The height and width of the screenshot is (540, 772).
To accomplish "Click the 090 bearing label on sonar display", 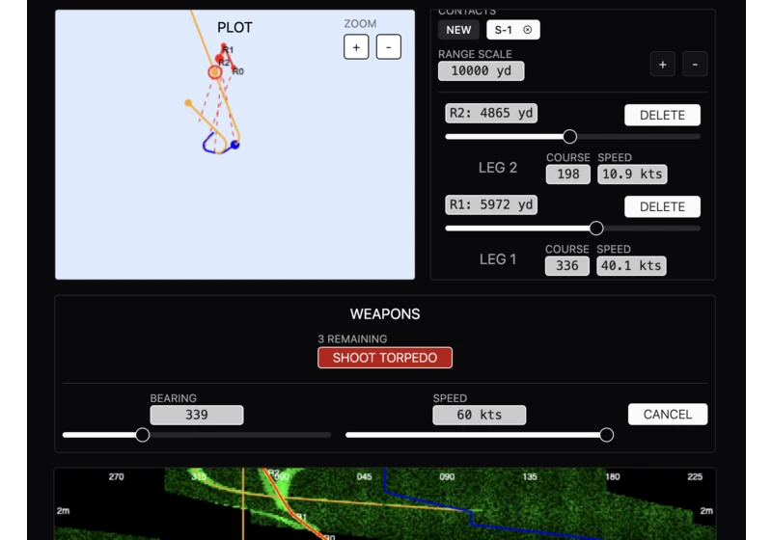I will coord(447,477).
